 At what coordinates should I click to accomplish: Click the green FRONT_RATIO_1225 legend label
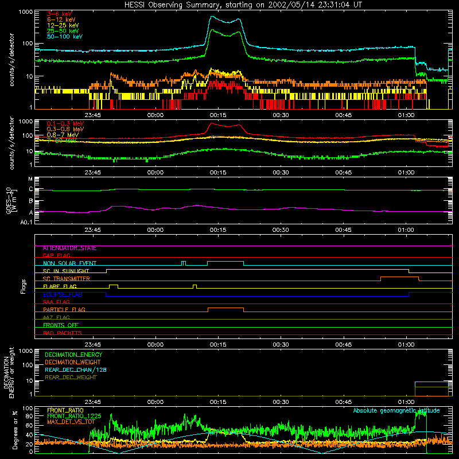(x=74, y=417)
